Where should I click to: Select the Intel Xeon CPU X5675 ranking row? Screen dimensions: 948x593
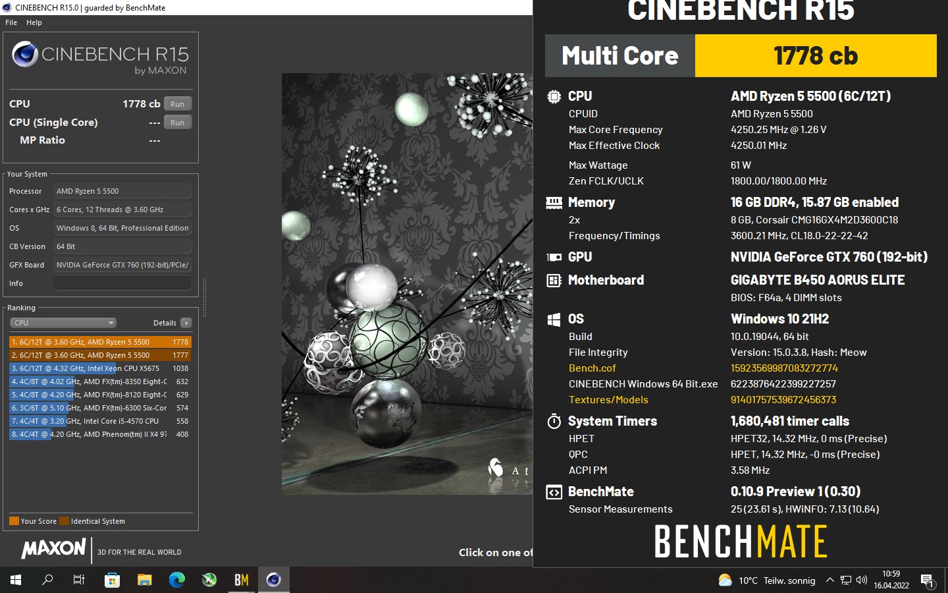(100, 368)
